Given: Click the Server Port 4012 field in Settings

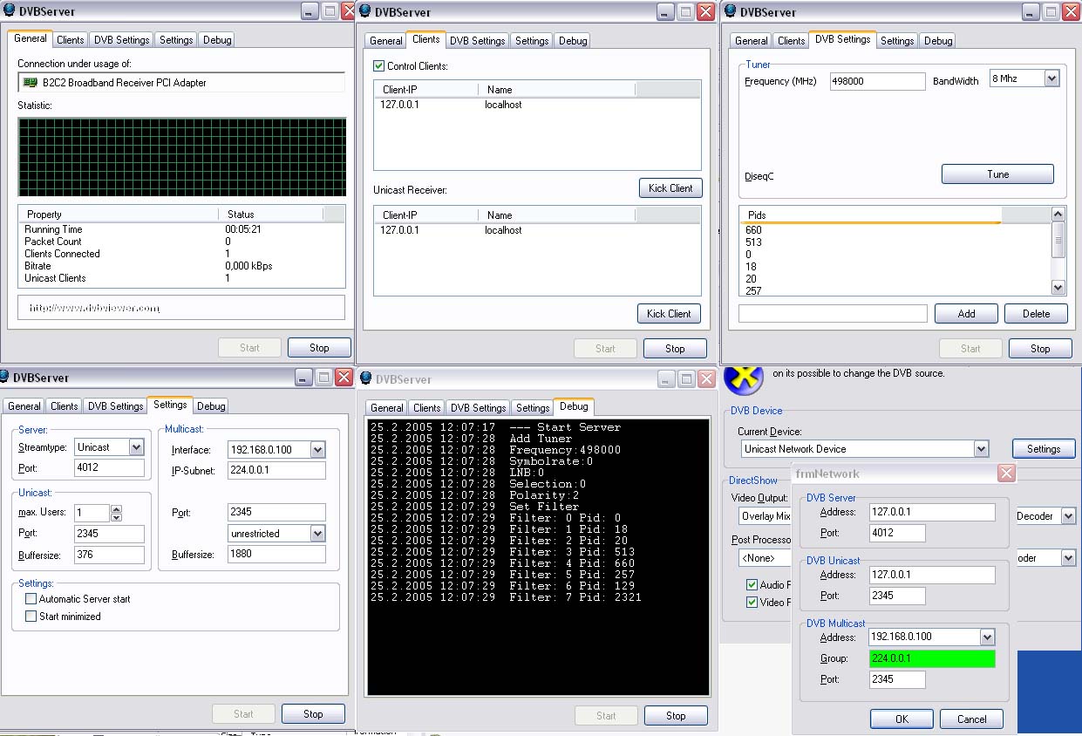Looking at the screenshot, I should pos(109,468).
